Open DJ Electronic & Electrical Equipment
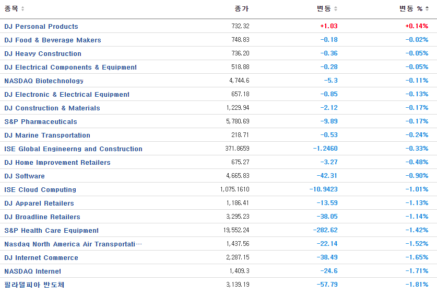Screen dimensions: 437x294 [67, 94]
